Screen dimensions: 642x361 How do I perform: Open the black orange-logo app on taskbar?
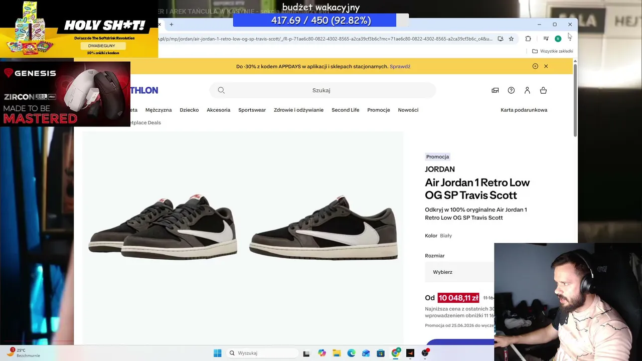410,353
